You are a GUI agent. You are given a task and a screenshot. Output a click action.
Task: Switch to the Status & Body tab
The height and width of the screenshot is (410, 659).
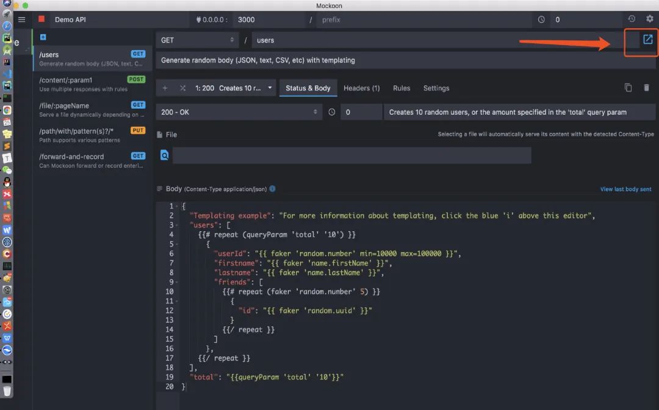[x=308, y=88]
